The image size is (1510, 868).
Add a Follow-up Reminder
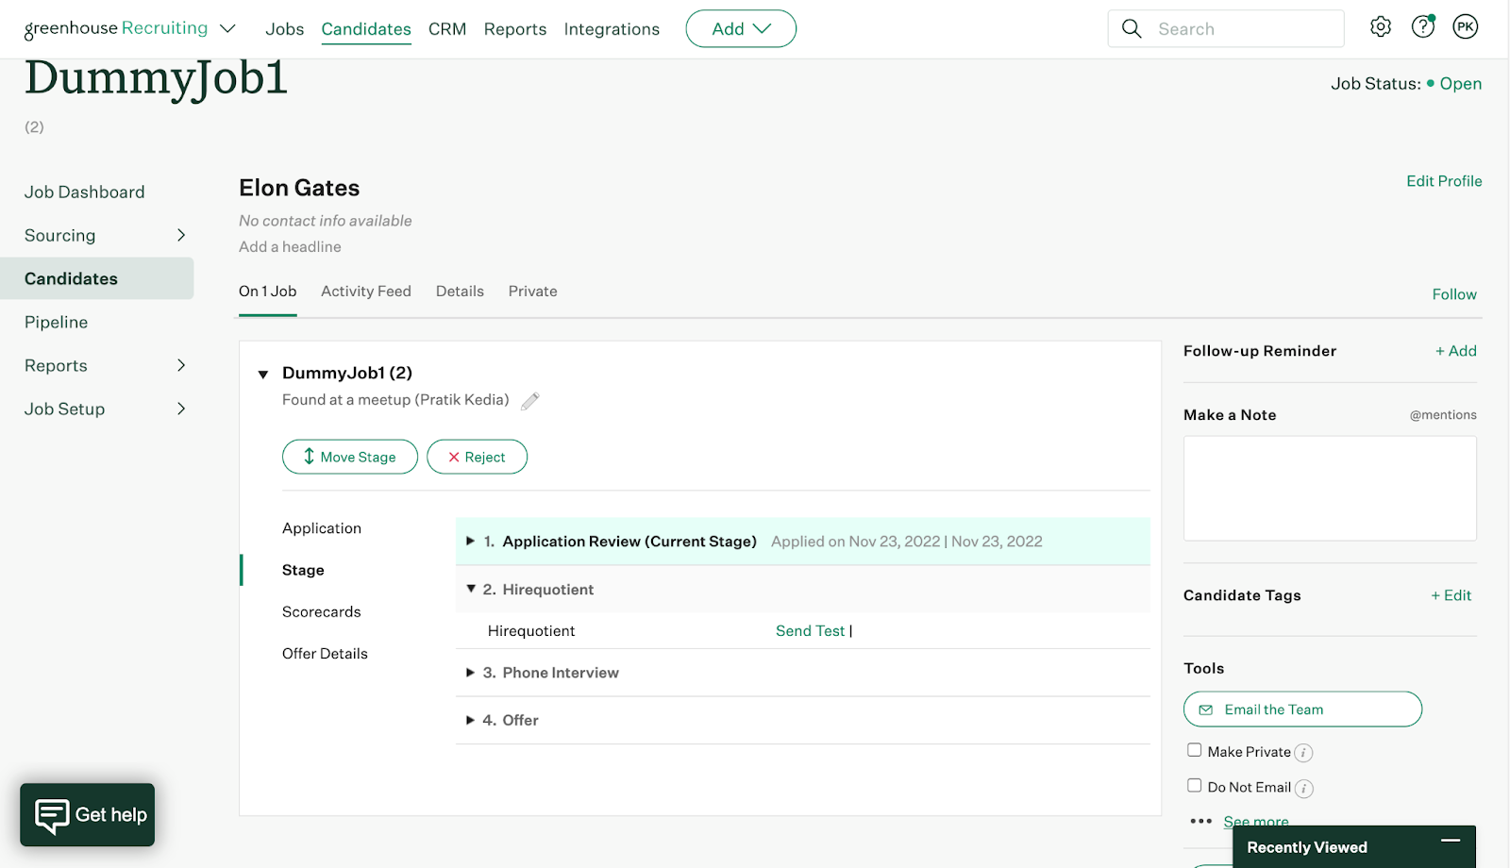click(x=1456, y=351)
